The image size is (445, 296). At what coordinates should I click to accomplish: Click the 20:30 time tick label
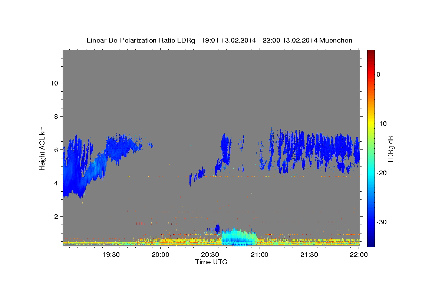[x=210, y=255]
